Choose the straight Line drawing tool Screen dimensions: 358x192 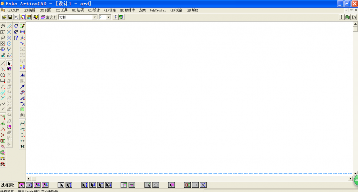3,63
